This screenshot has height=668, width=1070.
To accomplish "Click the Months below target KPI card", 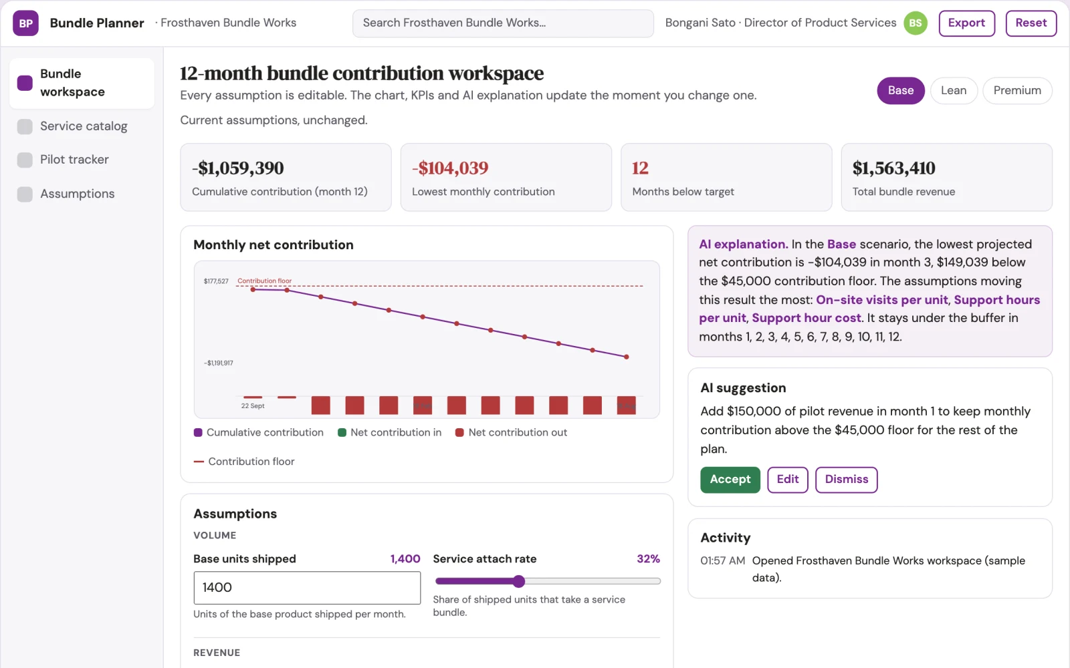I will pos(726,178).
